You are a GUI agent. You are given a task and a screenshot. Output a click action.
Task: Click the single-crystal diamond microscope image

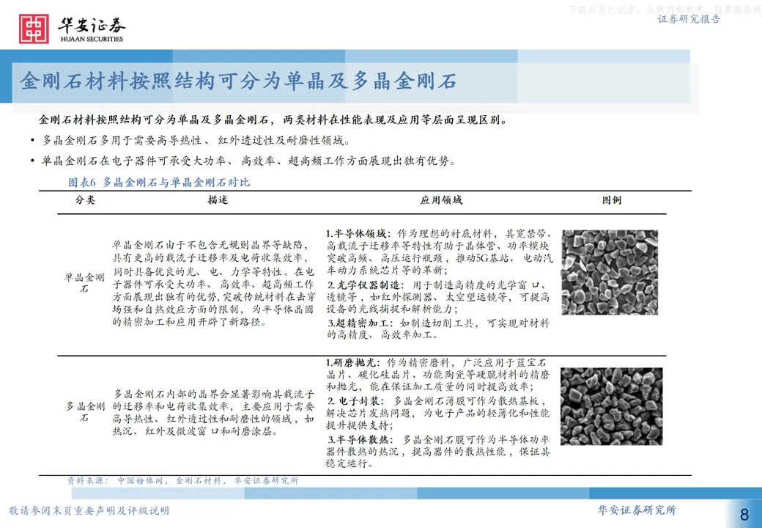[x=610, y=272]
